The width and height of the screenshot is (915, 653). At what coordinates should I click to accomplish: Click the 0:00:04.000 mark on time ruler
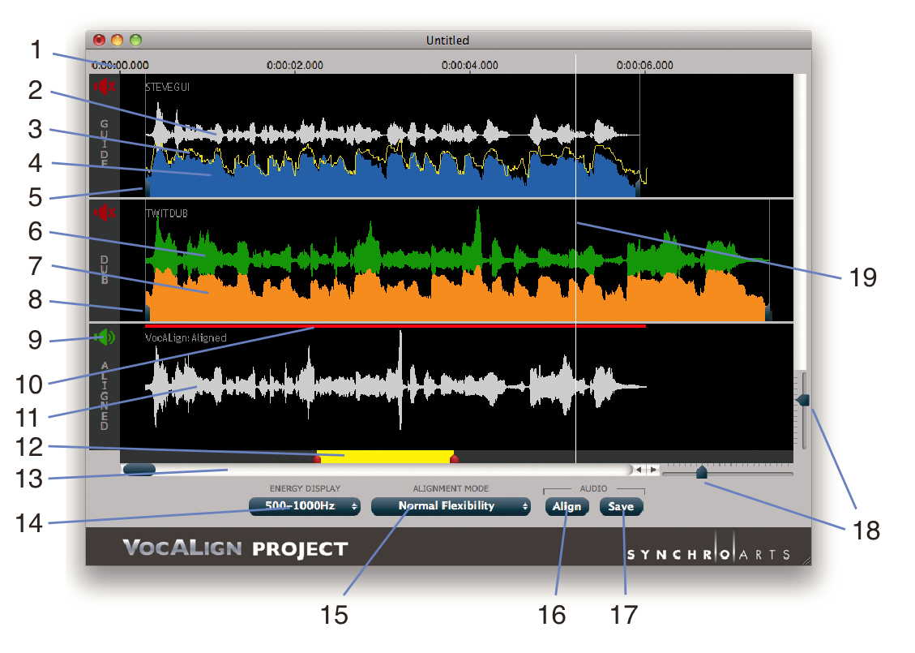[470, 66]
